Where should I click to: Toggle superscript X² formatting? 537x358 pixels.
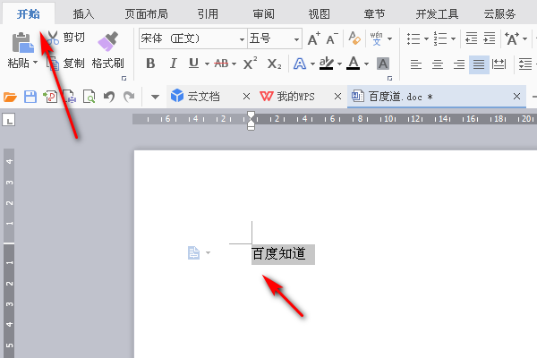coord(251,64)
